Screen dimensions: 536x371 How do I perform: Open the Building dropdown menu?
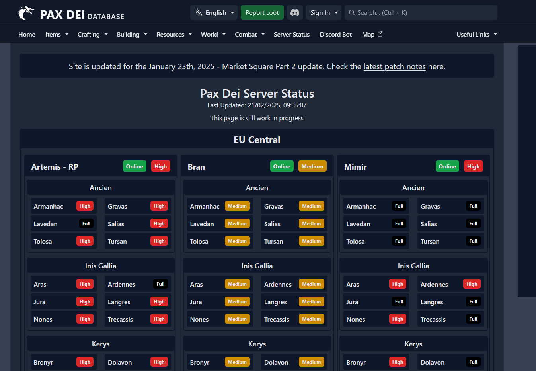pyautogui.click(x=132, y=34)
